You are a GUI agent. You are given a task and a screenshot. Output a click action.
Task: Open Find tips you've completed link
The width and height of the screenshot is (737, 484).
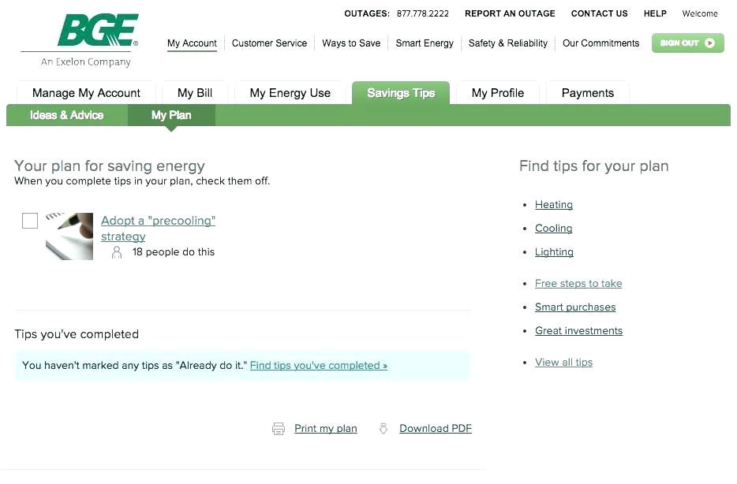[318, 366]
